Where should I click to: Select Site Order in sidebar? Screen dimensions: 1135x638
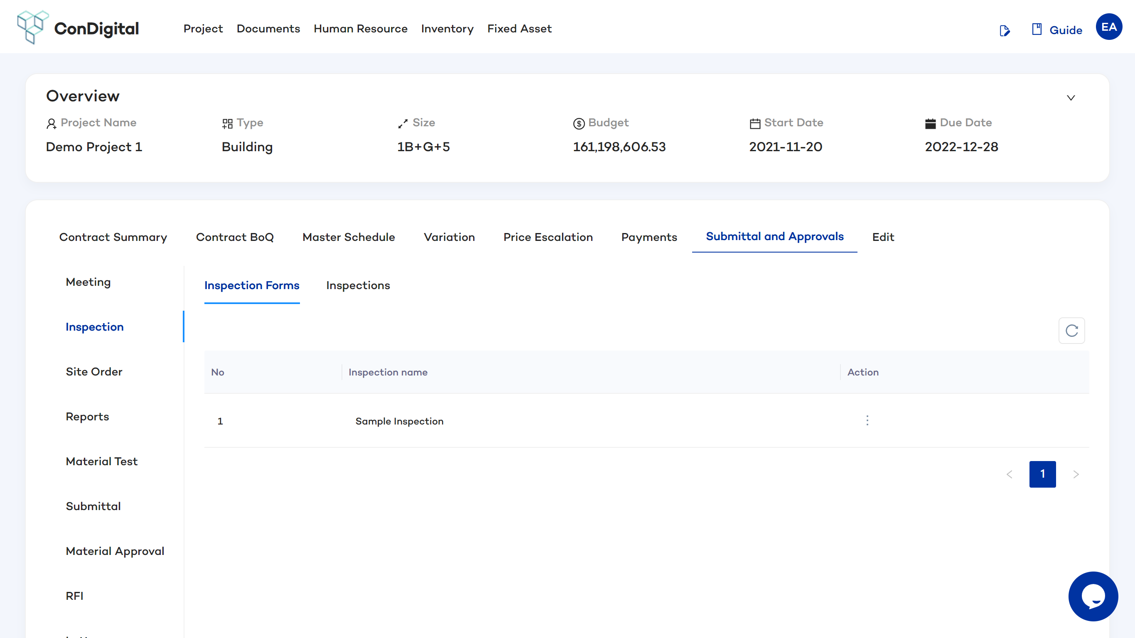point(94,371)
